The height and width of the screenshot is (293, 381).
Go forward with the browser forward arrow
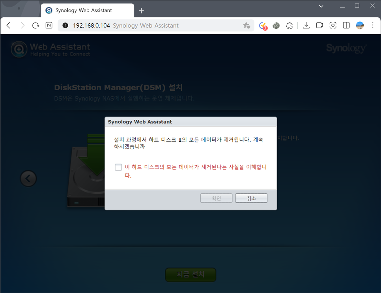coord(22,25)
